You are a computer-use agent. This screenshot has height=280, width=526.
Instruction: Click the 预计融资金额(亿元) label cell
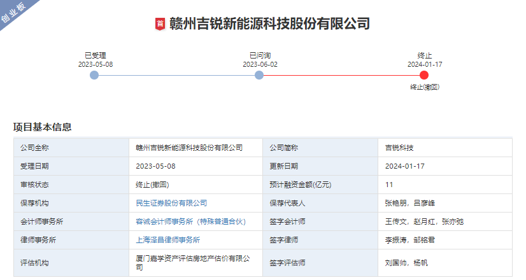point(320,185)
